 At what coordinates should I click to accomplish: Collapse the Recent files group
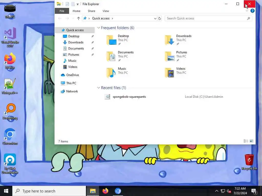(x=99, y=88)
